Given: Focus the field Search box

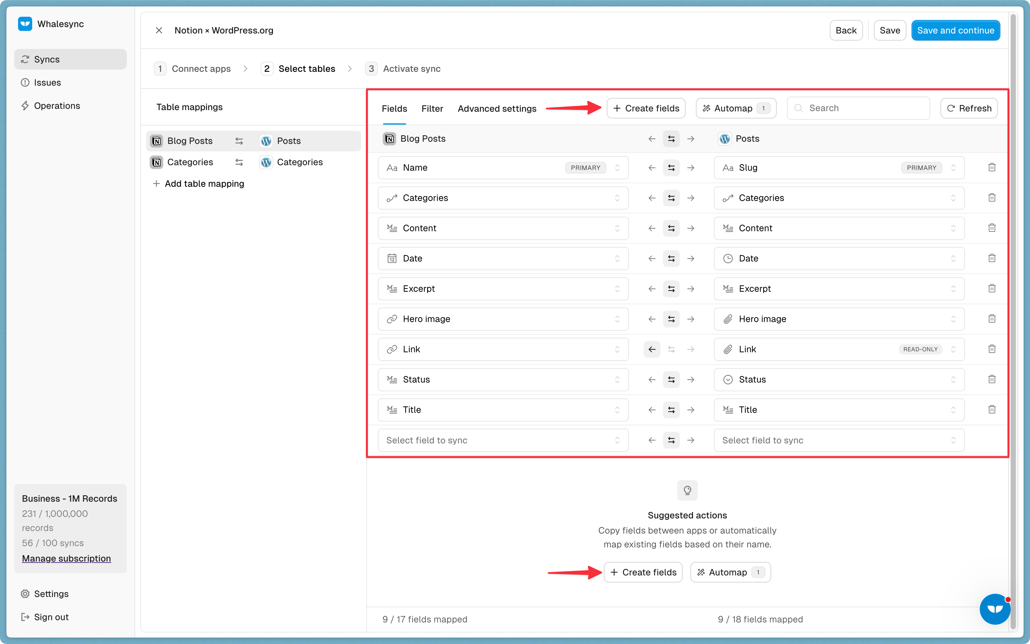Looking at the screenshot, I should coord(858,108).
